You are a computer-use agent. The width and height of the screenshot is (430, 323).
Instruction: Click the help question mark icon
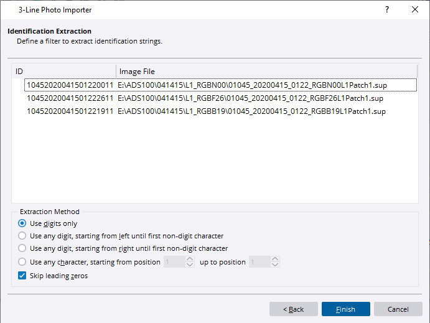click(x=387, y=10)
